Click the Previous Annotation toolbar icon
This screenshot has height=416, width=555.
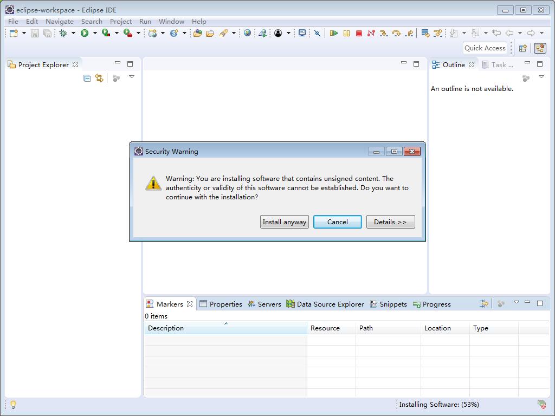475,33
